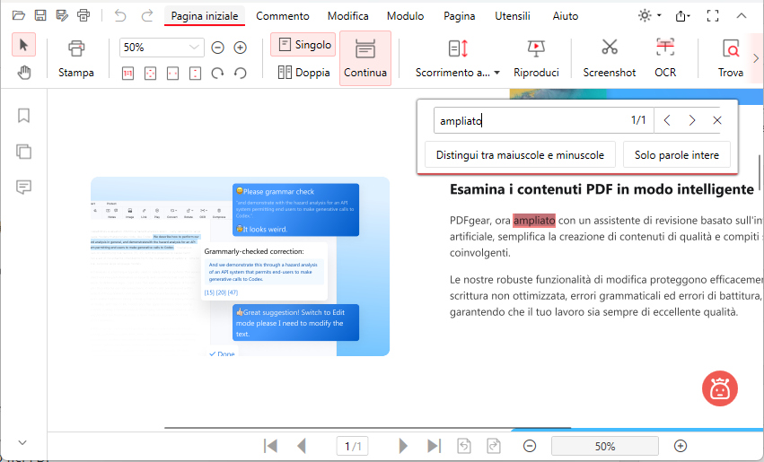Click the actual size 1:1 icon
This screenshot has height=462, width=764.
tap(127, 74)
